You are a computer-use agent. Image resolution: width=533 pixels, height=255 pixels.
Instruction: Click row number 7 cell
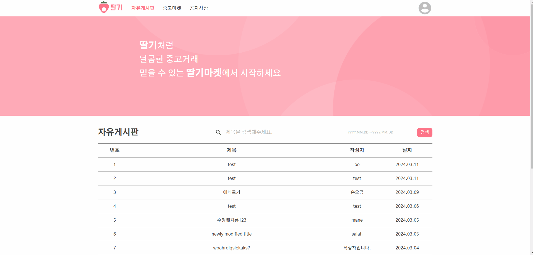[115, 248]
